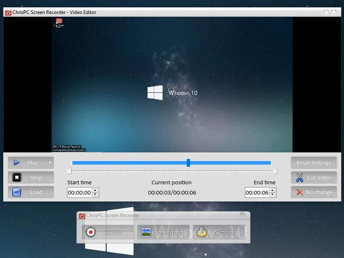Viewport: 344px width, 258px height.
Task: Decrease Start time with down arrow
Action: (95, 195)
